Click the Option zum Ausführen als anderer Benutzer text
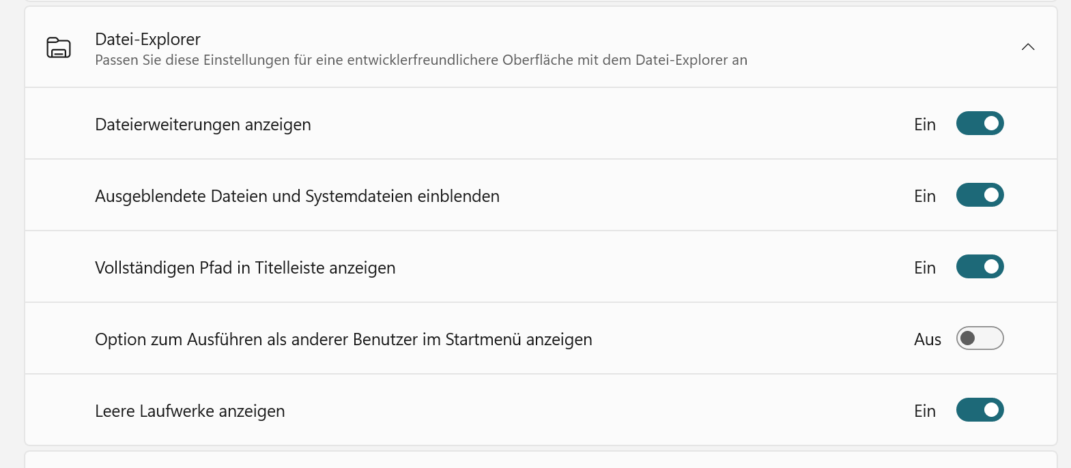 tap(343, 340)
